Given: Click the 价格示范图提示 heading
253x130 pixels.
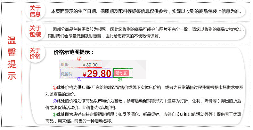Looking at the screenshot, I should coord(74,52).
